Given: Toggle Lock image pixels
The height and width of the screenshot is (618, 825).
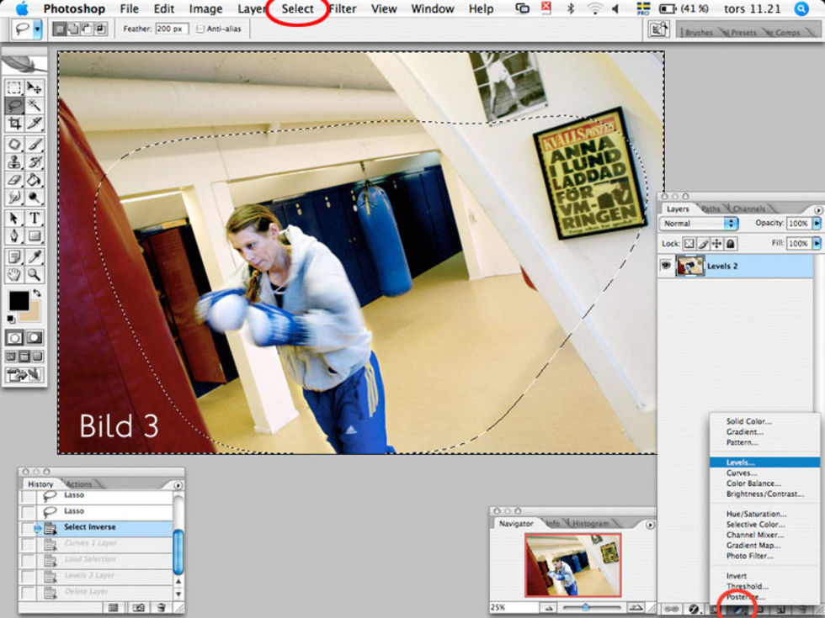Looking at the screenshot, I should pos(703,244).
